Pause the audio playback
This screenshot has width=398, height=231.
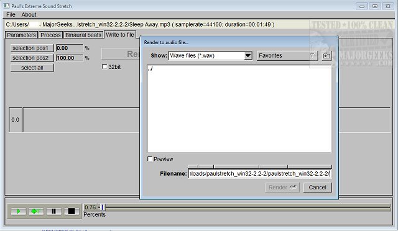click(54, 211)
